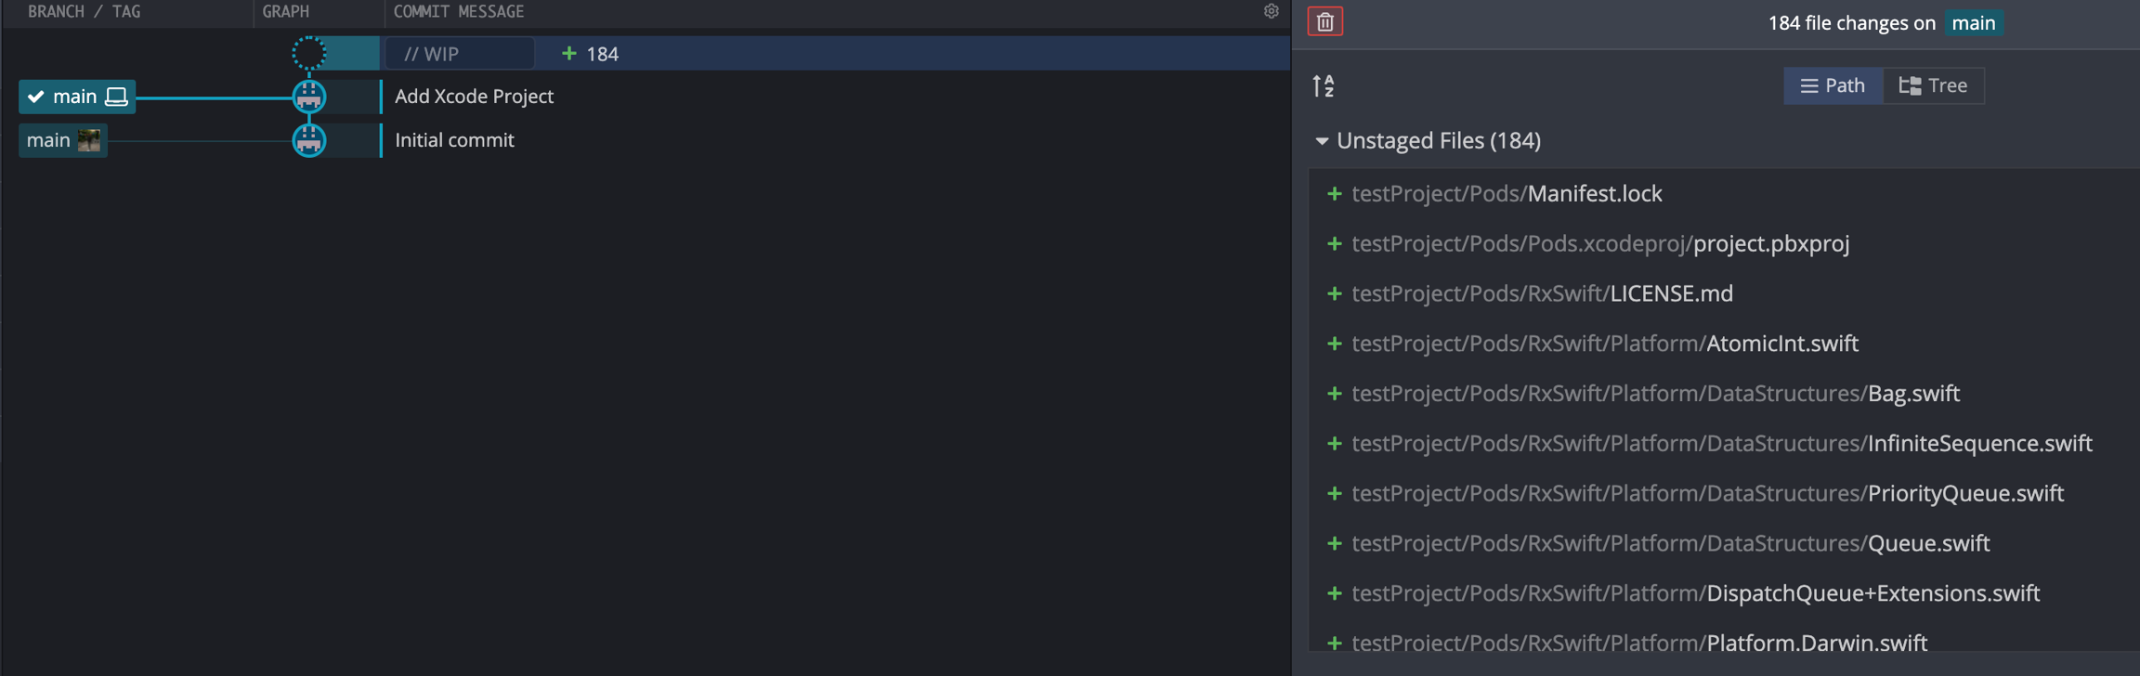Switch file view to Tree
2140x676 pixels.
point(1933,85)
